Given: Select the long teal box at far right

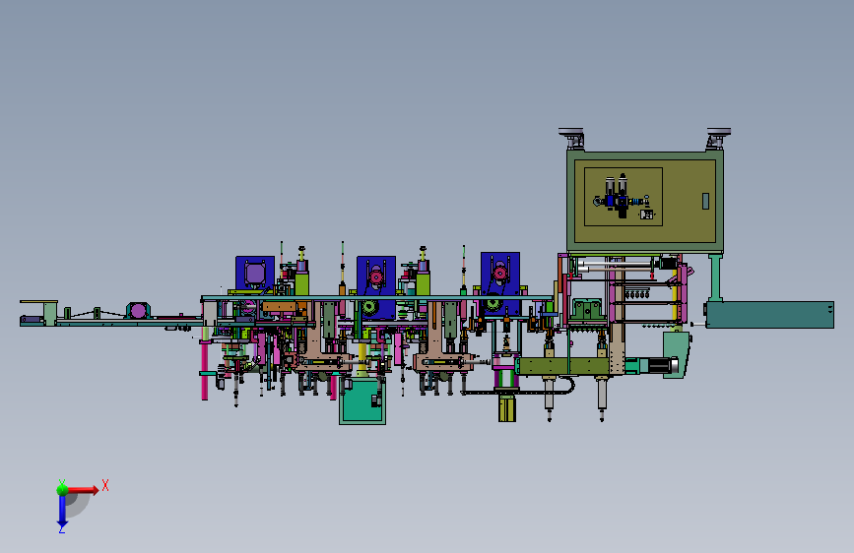Looking at the screenshot, I should [769, 315].
